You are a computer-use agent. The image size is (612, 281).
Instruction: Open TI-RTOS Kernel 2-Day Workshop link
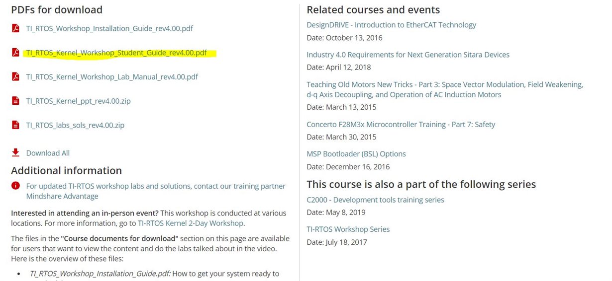pos(191,223)
